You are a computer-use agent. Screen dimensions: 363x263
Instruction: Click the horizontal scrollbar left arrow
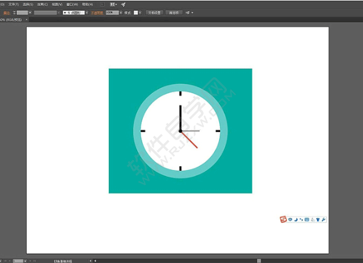click(95, 261)
